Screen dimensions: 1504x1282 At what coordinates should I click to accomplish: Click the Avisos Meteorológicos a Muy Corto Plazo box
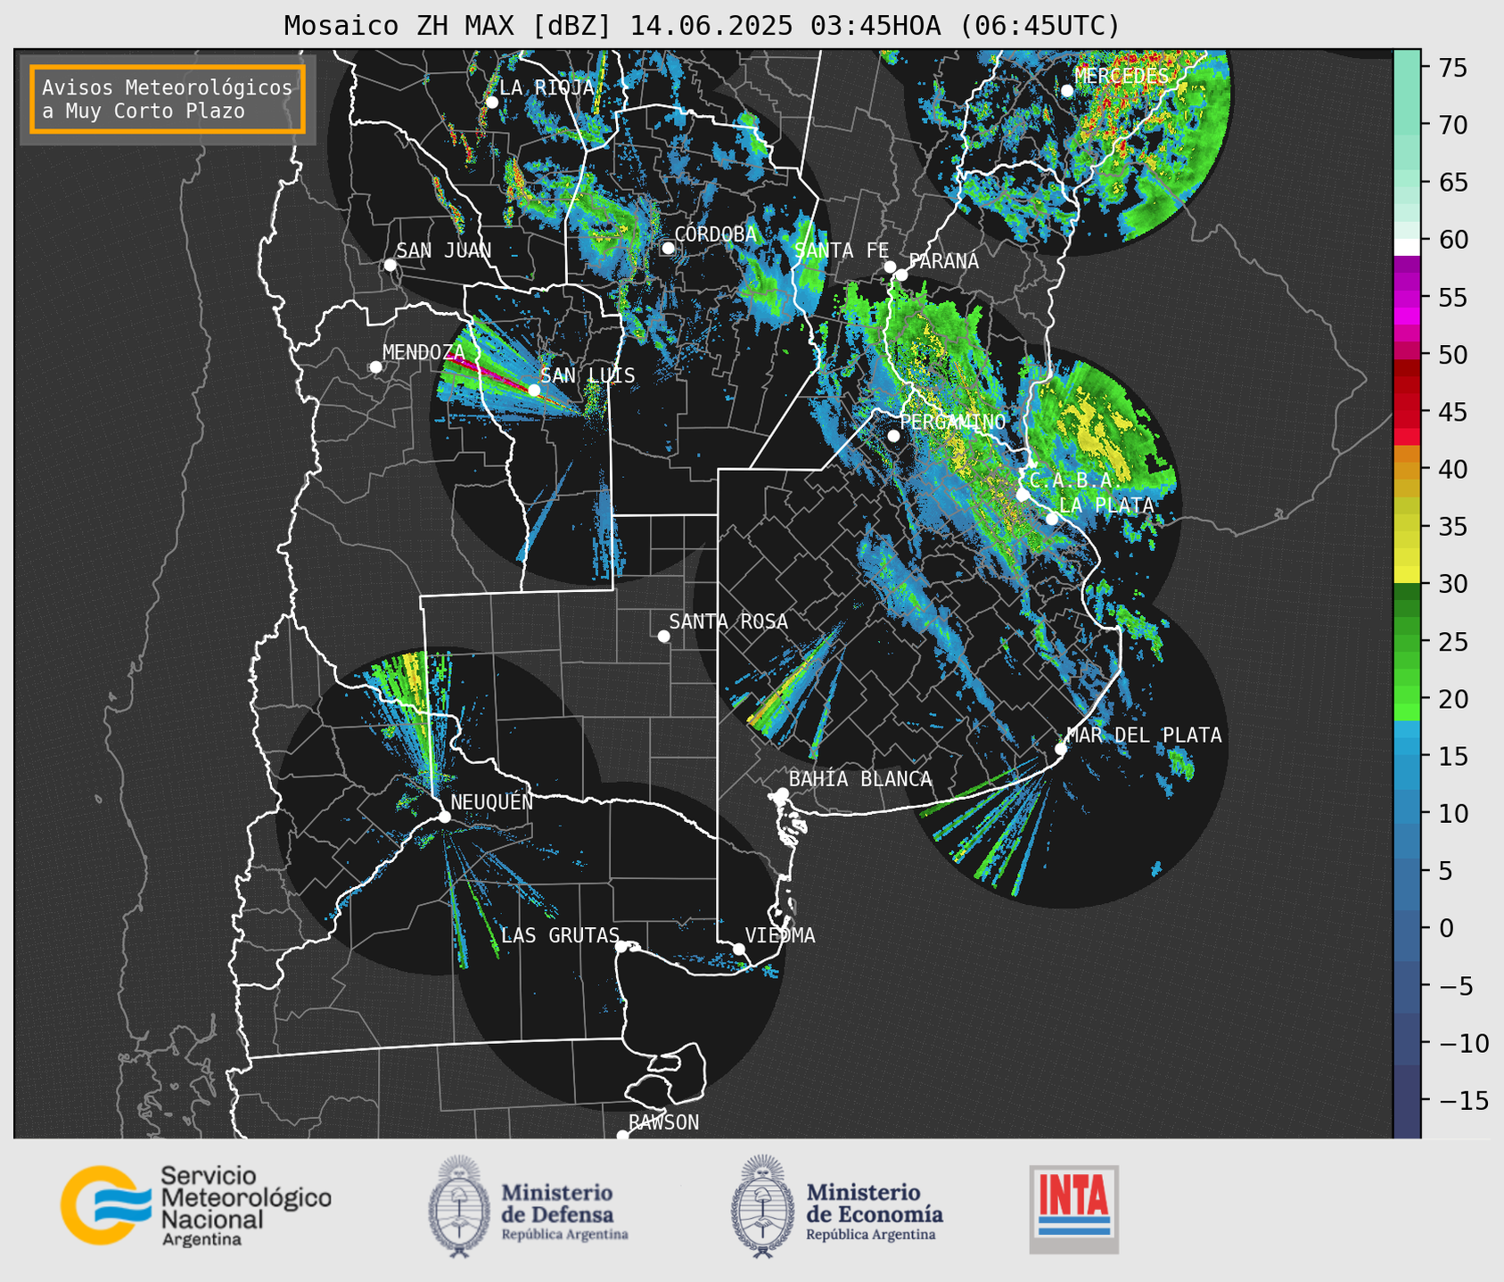coord(168,99)
